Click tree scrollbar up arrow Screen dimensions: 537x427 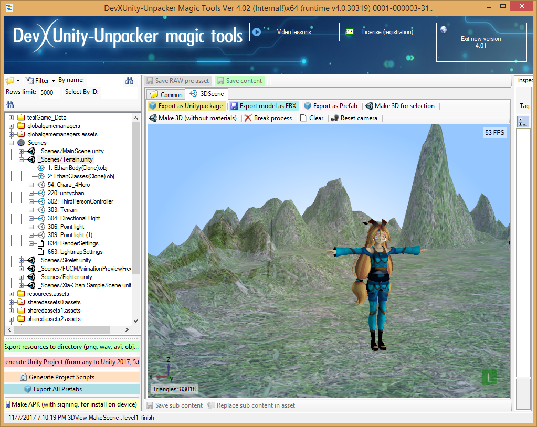(x=135, y=118)
